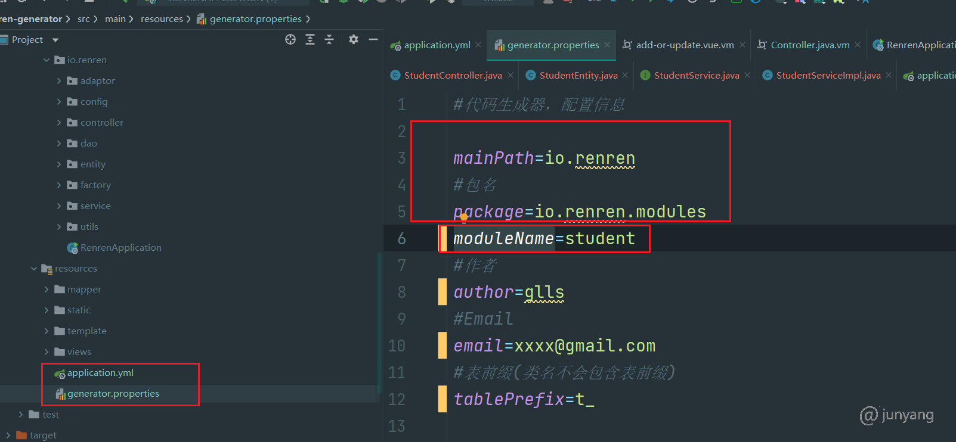Expand the dao folder

59,144
